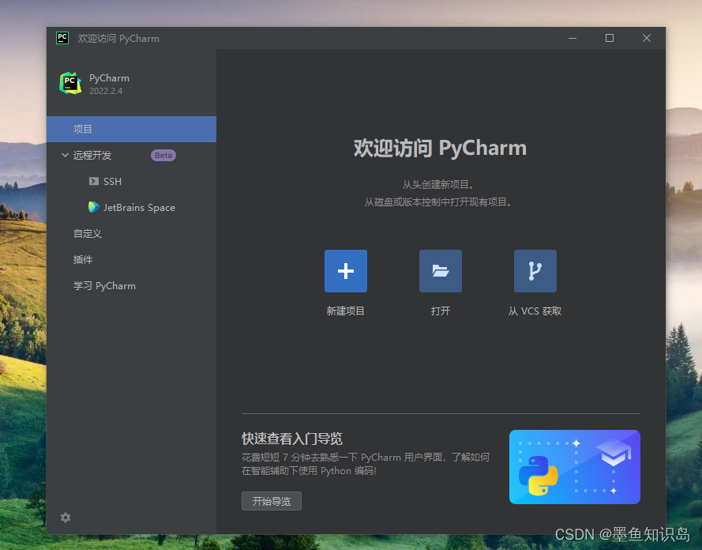Click the Beta badge
Screen dimensions: 702x550
click(x=163, y=155)
